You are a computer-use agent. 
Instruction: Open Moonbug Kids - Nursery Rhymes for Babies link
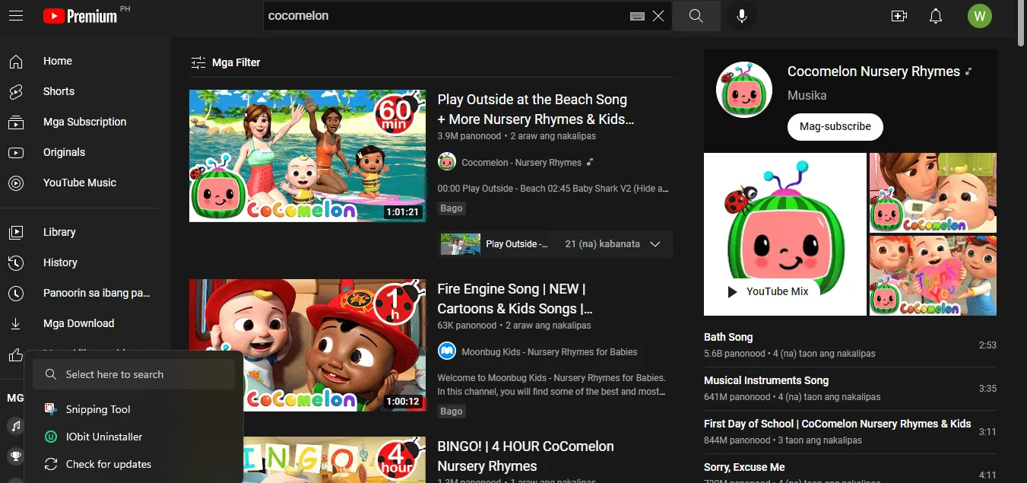coord(550,351)
